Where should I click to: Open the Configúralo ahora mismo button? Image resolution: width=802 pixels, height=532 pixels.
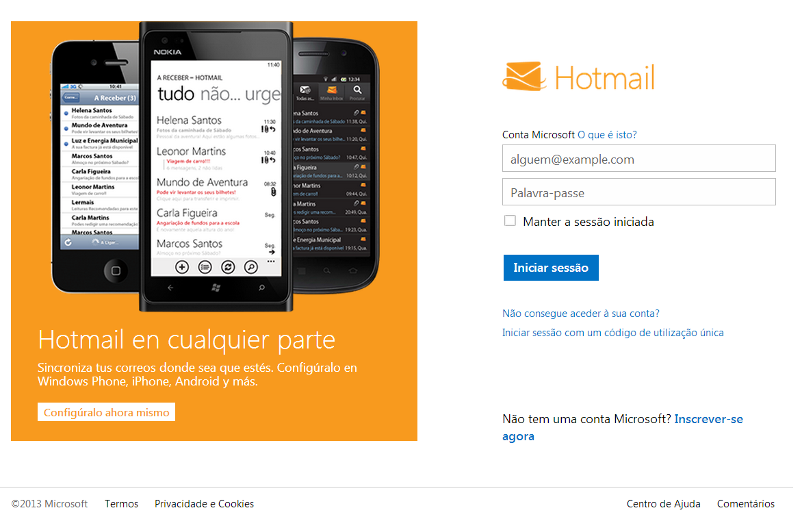coord(106,412)
